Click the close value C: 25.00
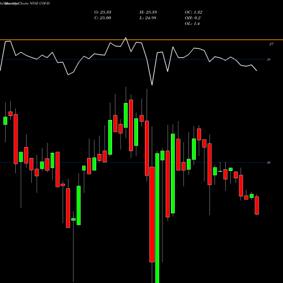The image size is (283, 283). 102,18
